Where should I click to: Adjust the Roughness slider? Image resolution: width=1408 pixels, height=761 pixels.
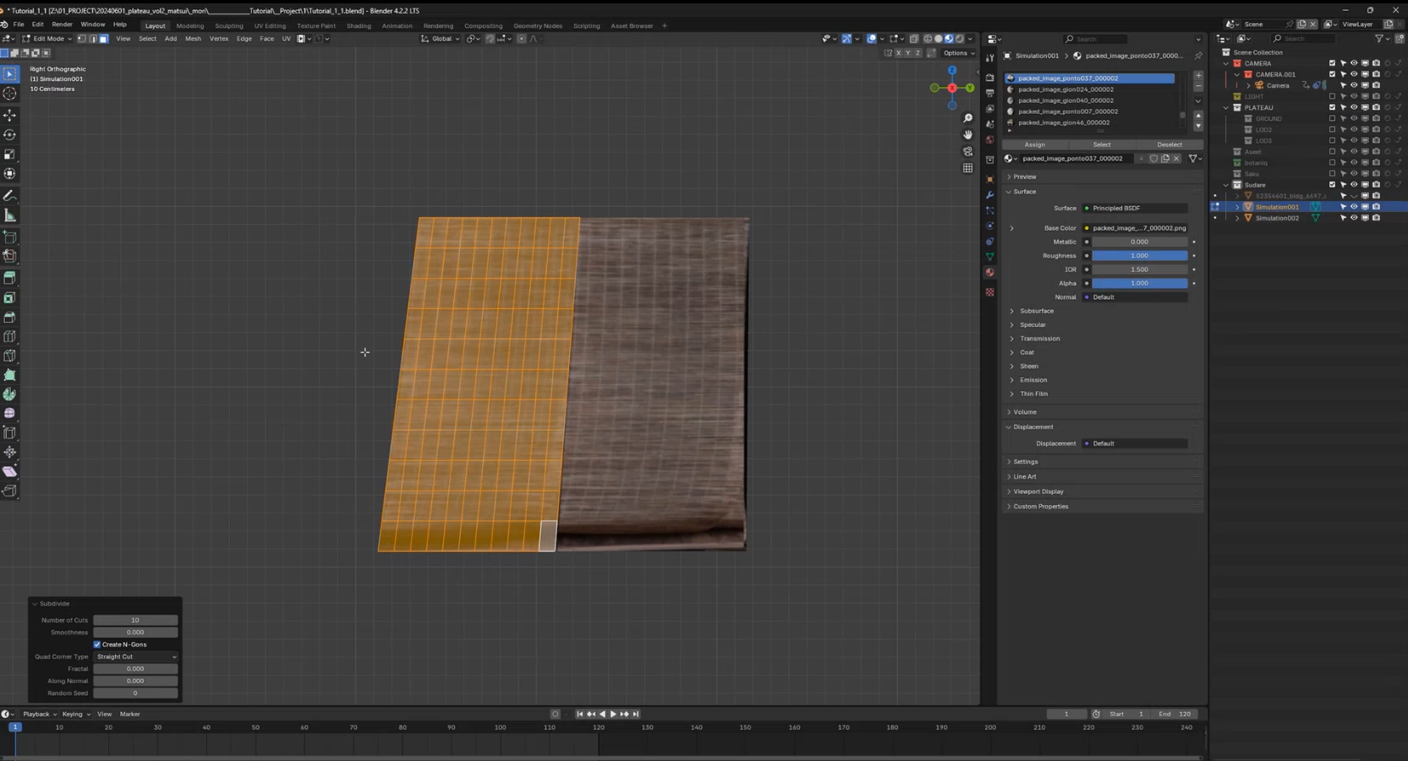[1139, 256]
